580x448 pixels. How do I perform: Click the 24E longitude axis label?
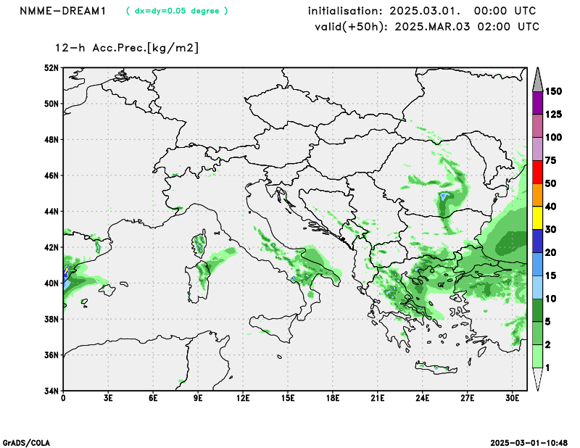coord(423,399)
